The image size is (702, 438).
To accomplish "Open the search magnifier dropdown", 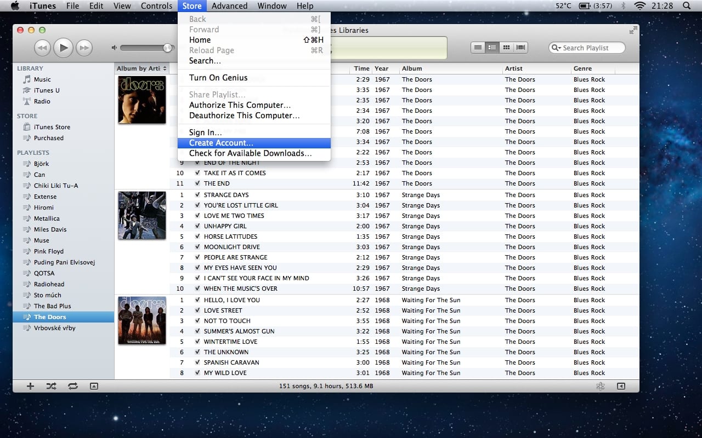I will 556,48.
